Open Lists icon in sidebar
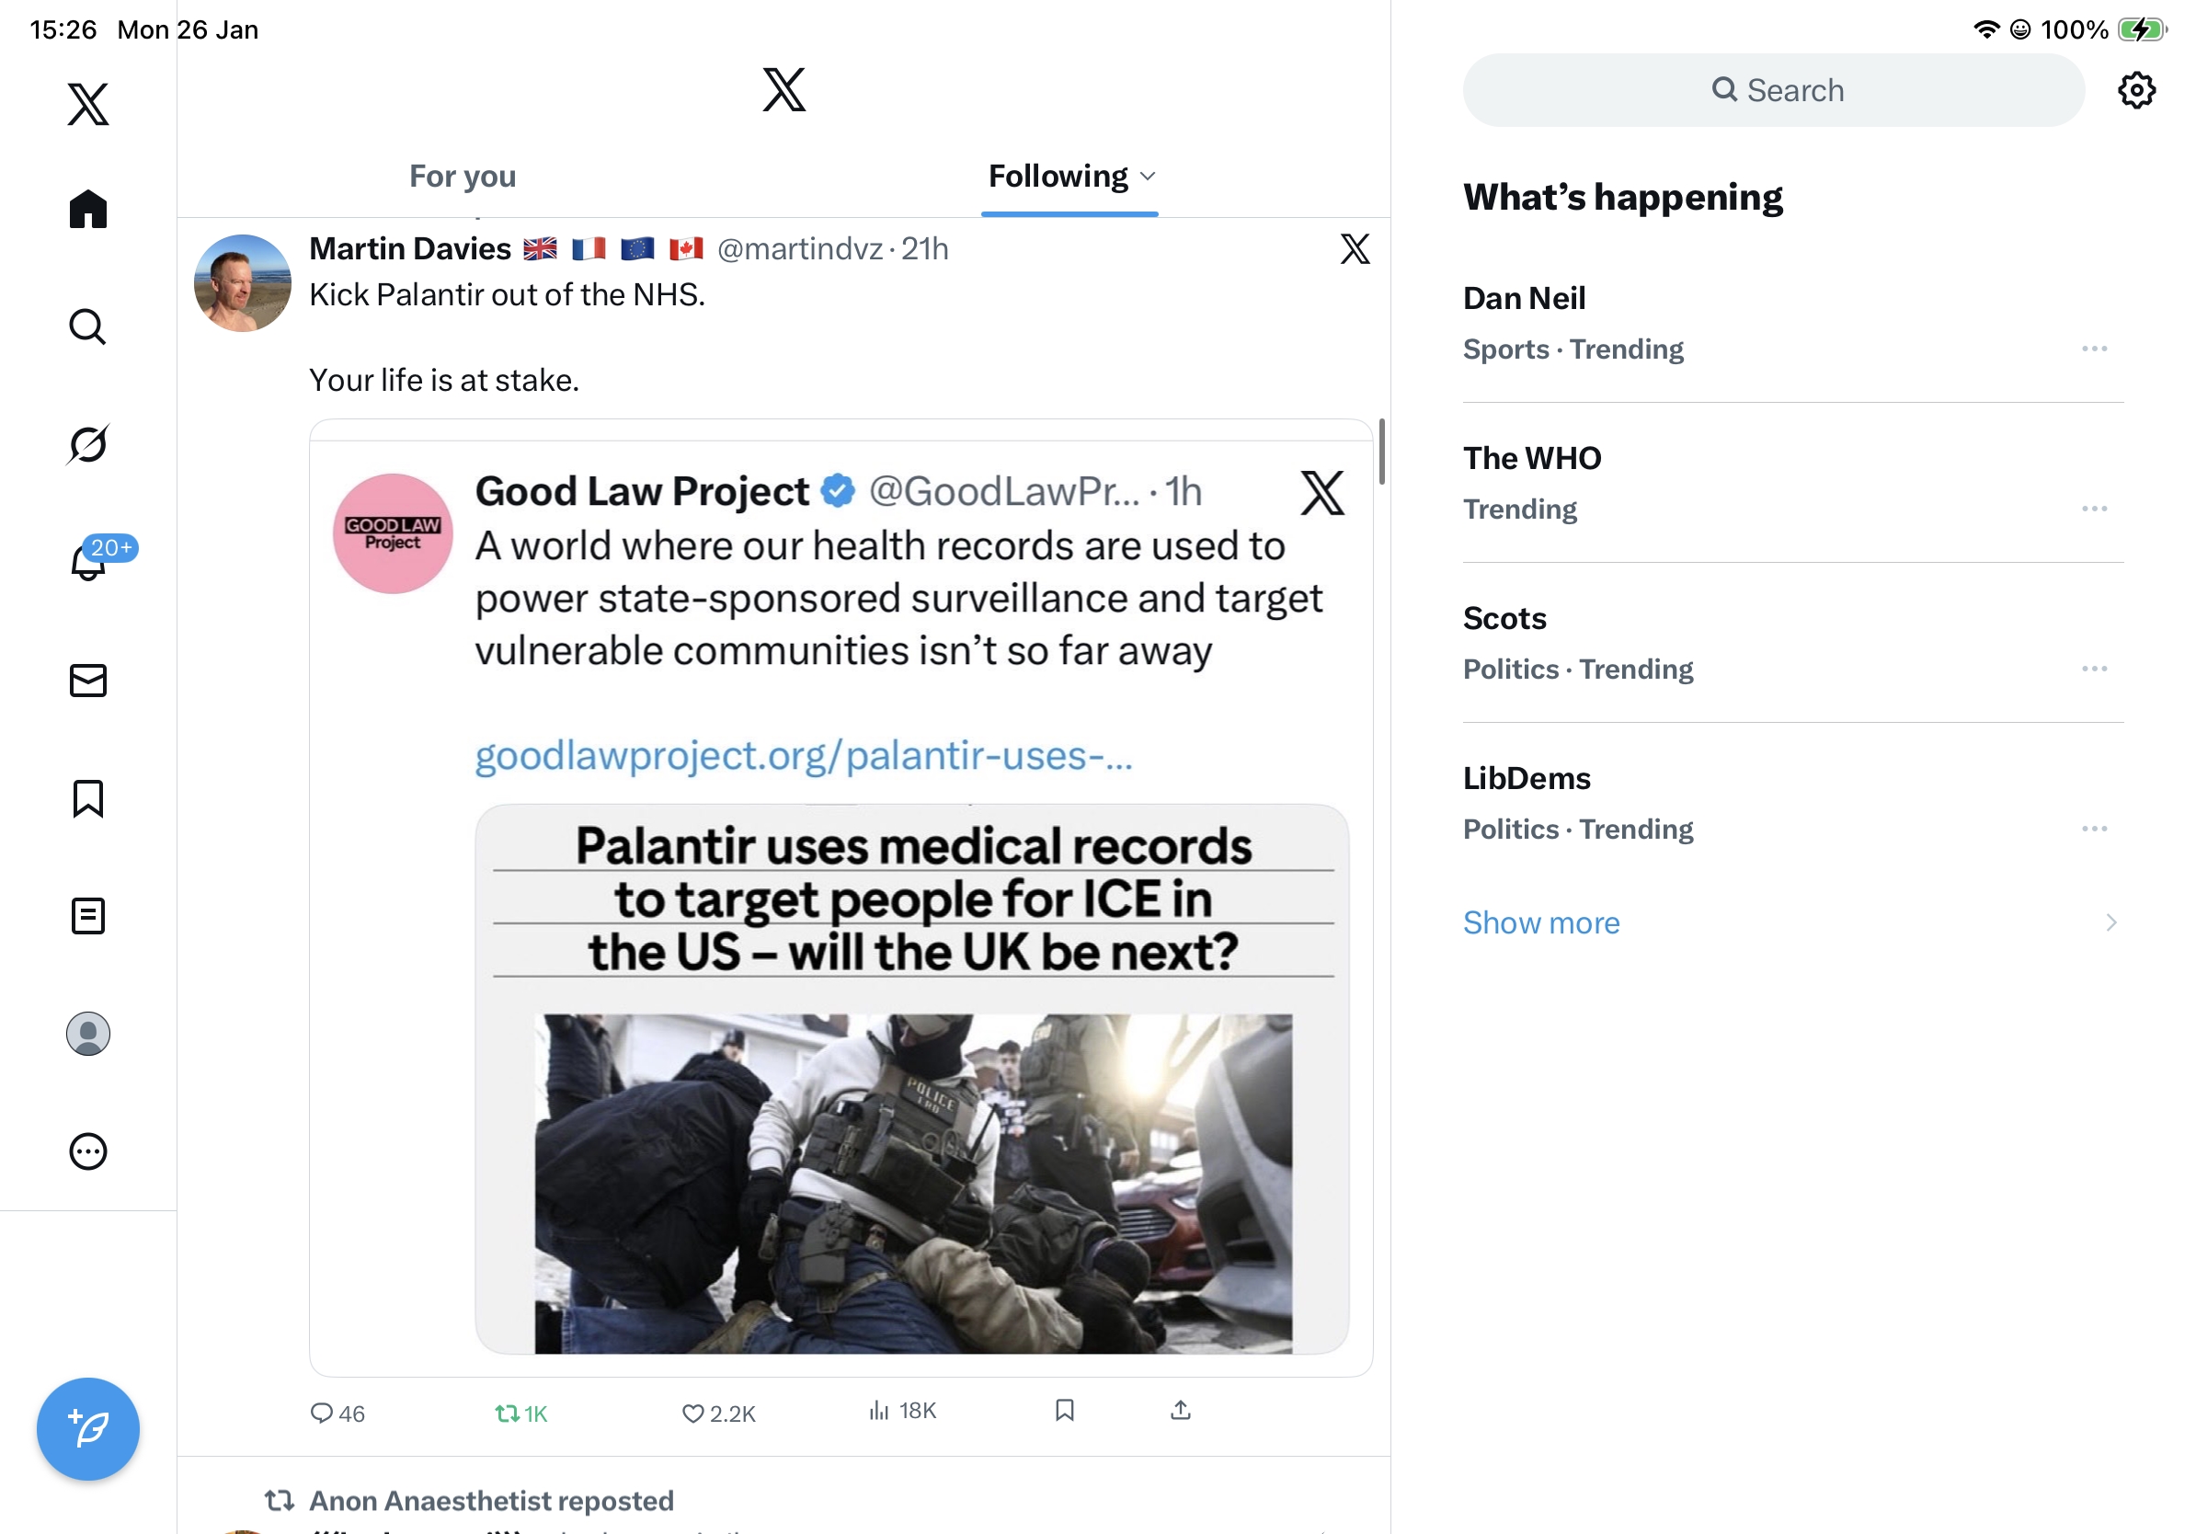The image size is (2196, 1534). [x=88, y=915]
